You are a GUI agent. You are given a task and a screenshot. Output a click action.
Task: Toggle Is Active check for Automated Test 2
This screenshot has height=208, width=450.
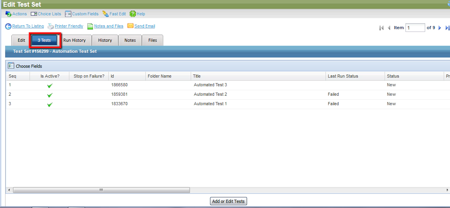coord(50,95)
